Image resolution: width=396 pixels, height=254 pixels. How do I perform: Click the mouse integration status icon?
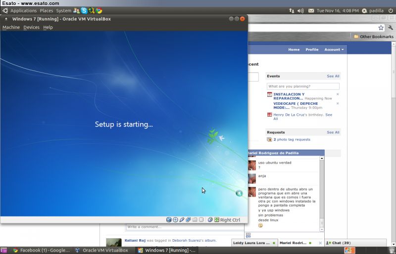click(x=210, y=220)
